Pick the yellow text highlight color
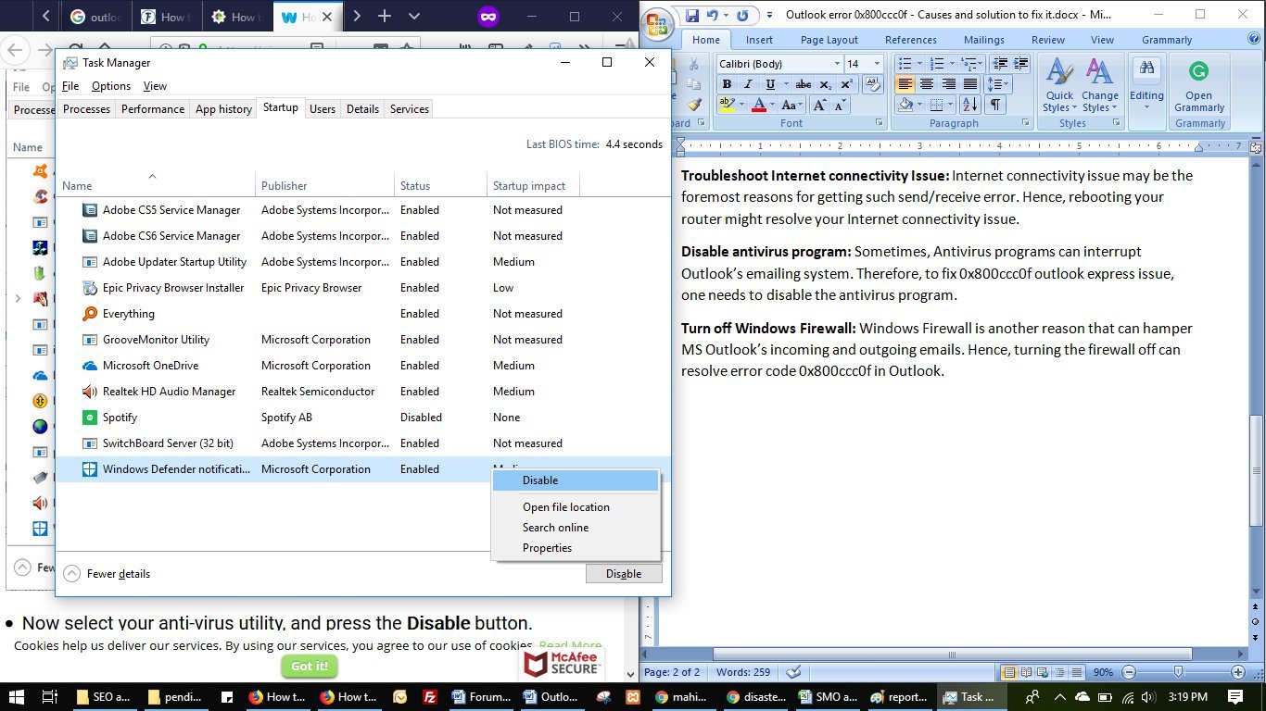The height and width of the screenshot is (711, 1266). (726, 106)
